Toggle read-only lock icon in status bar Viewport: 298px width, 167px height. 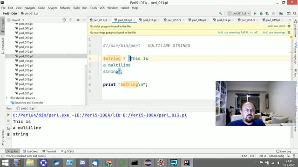[288, 156]
